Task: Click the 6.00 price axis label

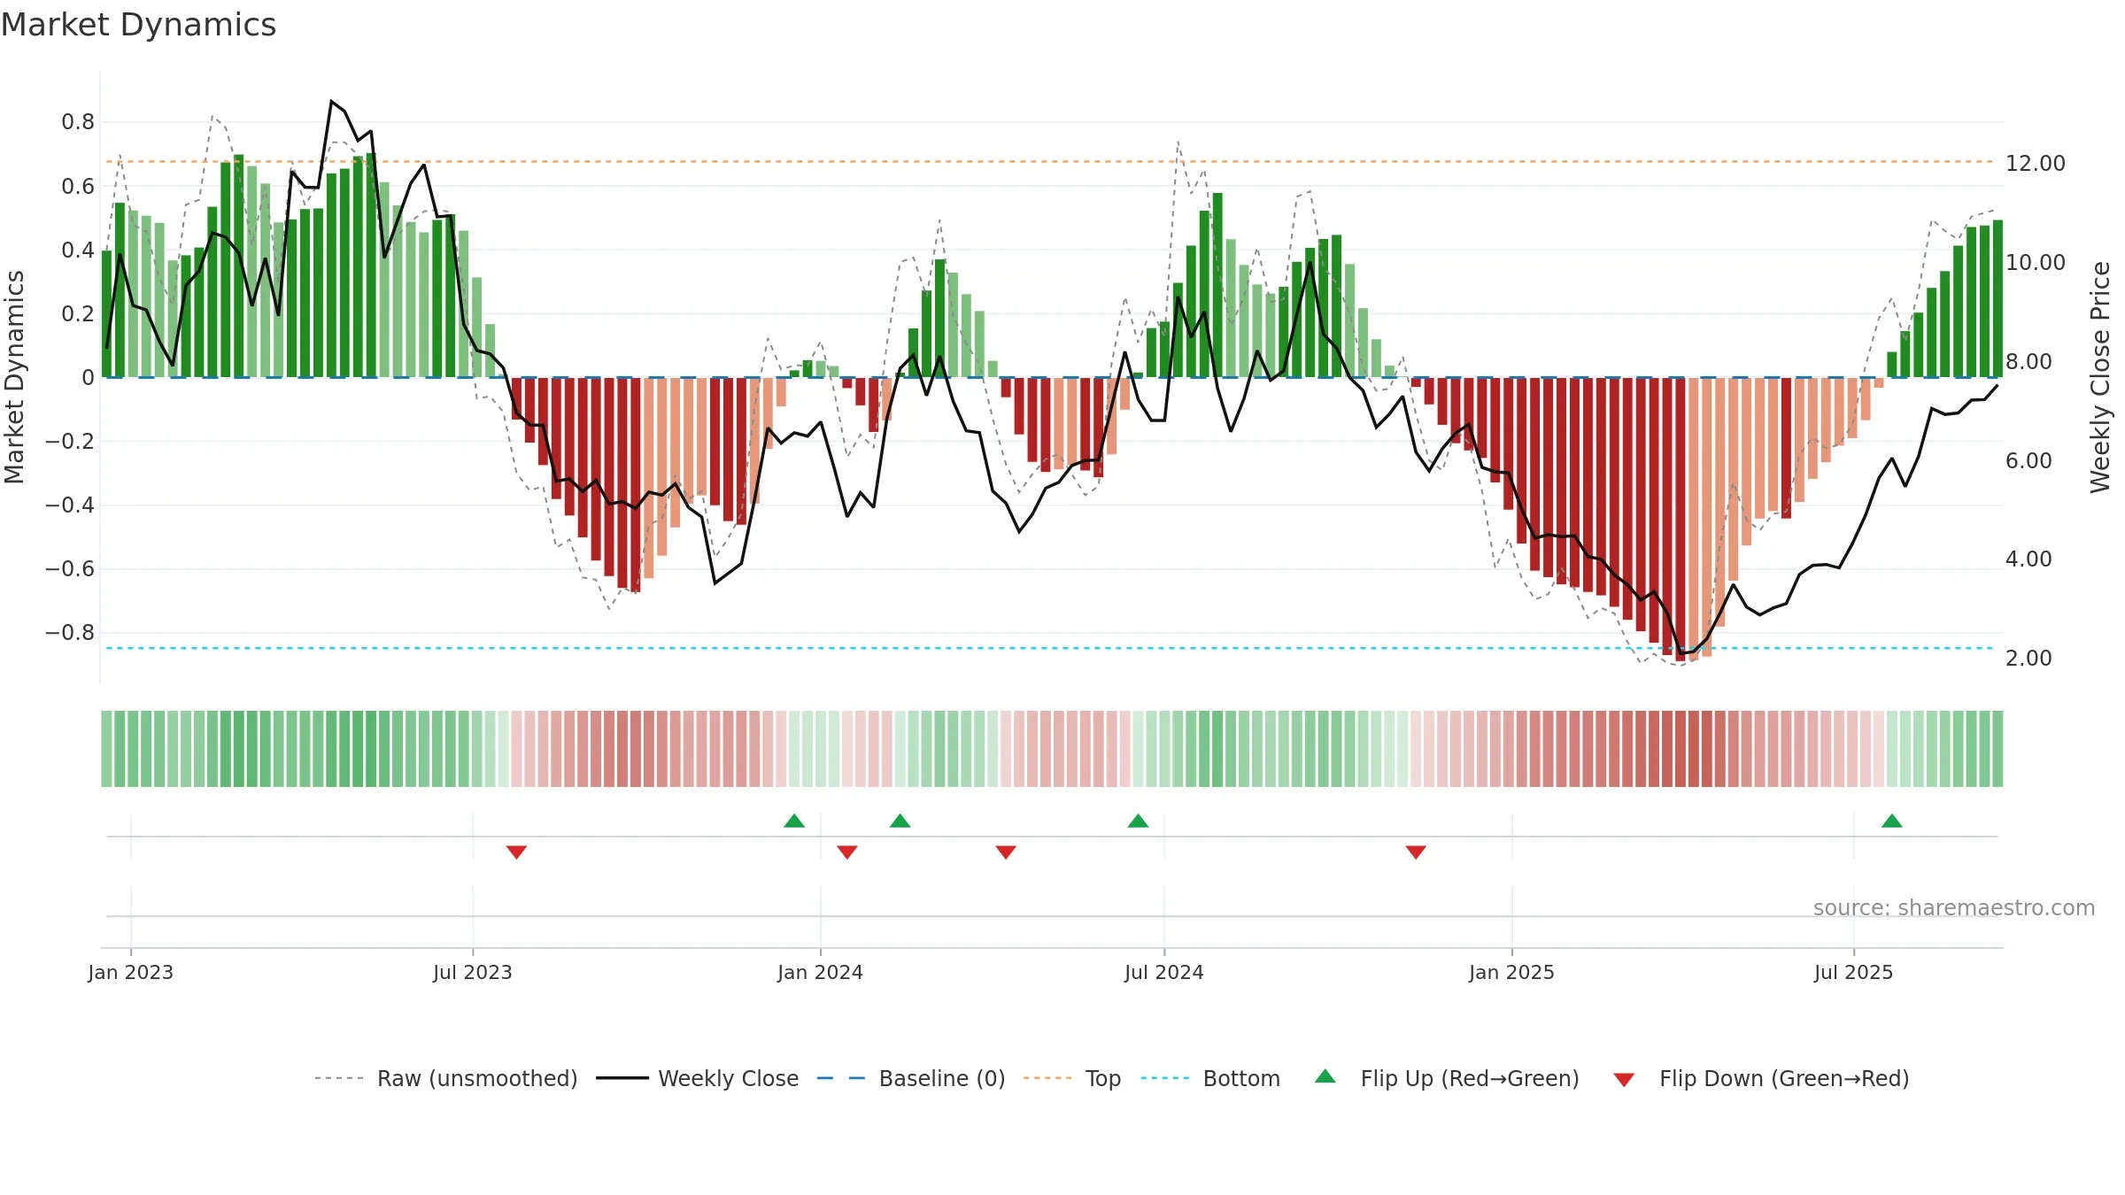Action: point(2028,460)
